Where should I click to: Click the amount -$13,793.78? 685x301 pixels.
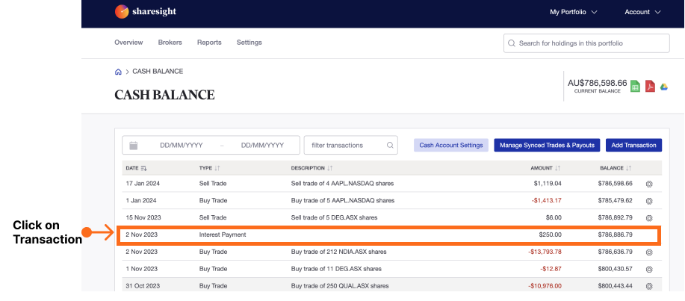[545, 252]
